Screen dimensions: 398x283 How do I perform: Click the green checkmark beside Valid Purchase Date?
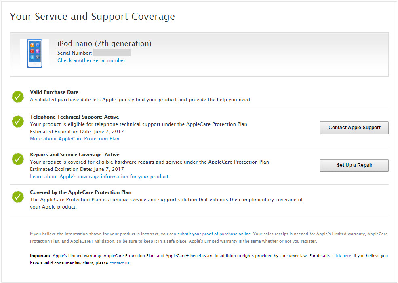pos(17,97)
